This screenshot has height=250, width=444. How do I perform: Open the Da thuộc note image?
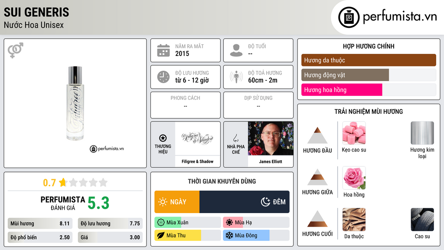[x=354, y=219]
